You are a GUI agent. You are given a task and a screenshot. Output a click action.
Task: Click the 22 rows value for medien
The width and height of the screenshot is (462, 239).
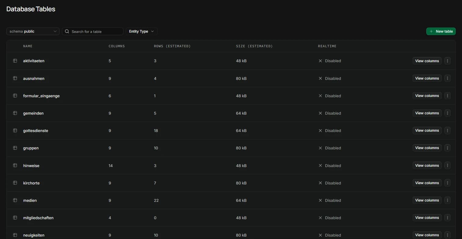point(156,200)
